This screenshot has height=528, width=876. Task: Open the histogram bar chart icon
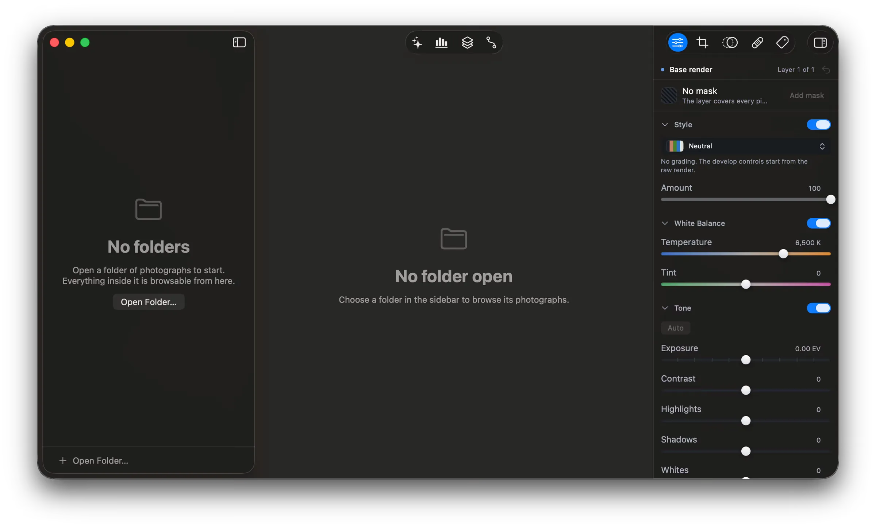[x=441, y=43]
